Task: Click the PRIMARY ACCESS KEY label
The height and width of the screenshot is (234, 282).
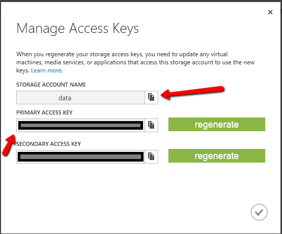Action: click(x=45, y=112)
